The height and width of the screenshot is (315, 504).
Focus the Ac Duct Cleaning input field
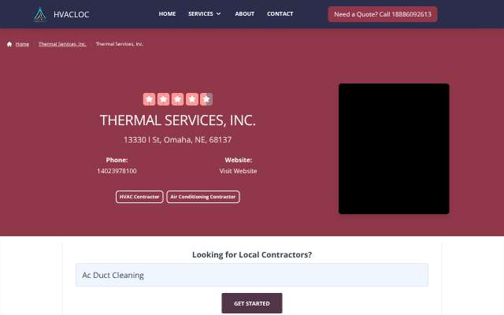tap(252, 275)
